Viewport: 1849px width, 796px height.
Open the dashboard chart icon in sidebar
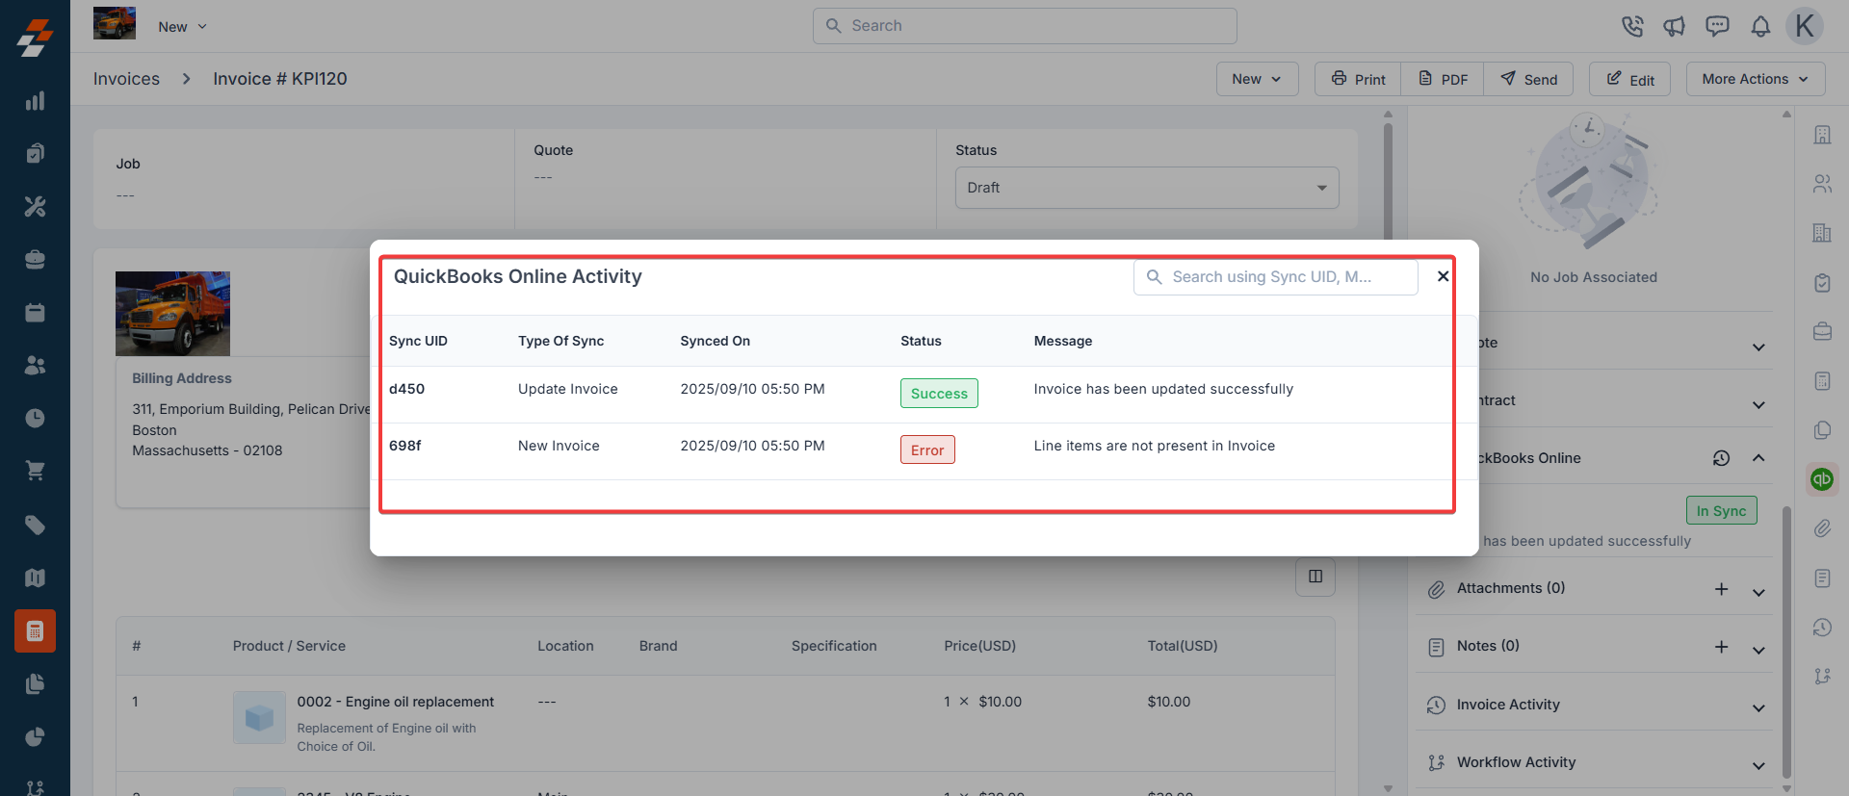click(35, 101)
